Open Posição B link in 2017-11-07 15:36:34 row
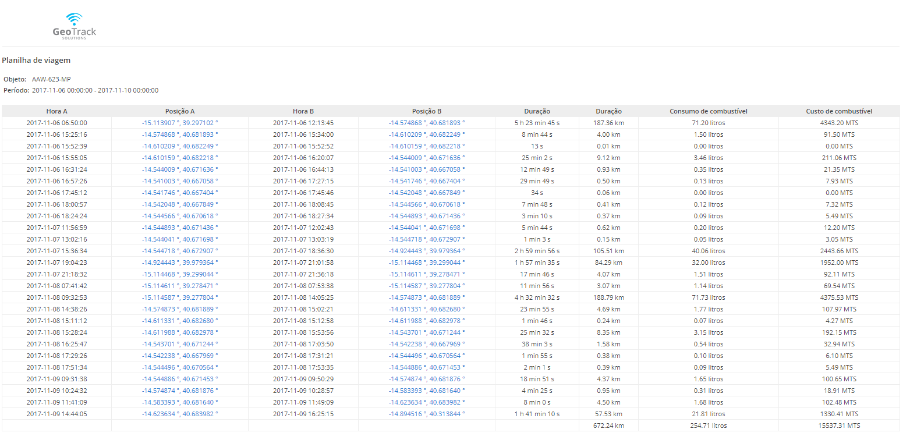This screenshot has height=436, width=910. point(426,251)
